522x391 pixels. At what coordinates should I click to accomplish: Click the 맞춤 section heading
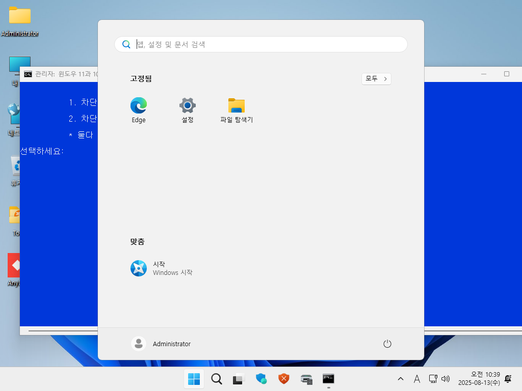pos(137,241)
